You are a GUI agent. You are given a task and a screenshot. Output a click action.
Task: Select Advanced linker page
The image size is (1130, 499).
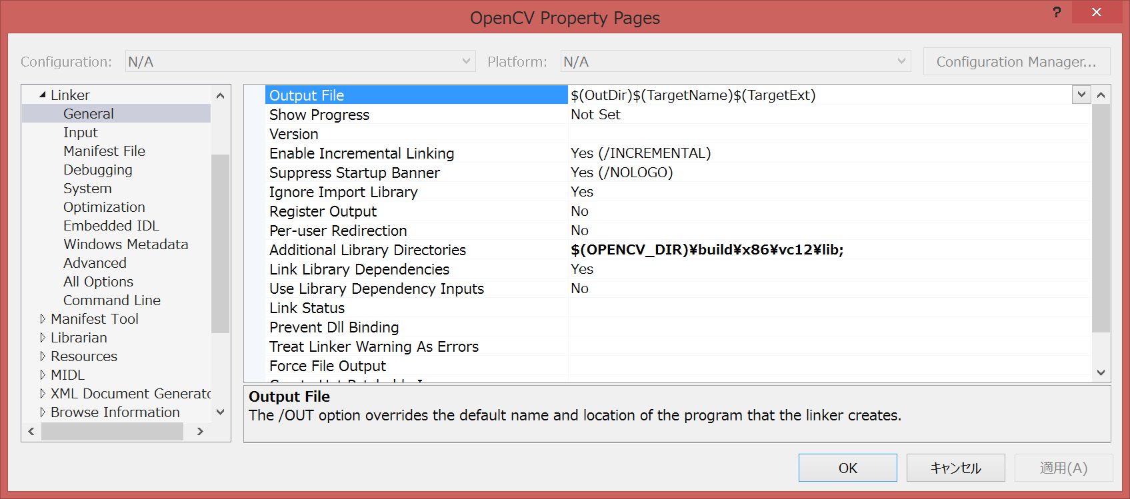[95, 263]
